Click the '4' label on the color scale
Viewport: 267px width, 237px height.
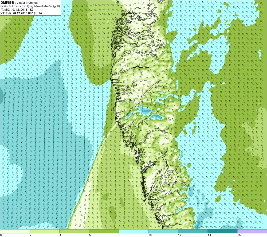pos(60,235)
